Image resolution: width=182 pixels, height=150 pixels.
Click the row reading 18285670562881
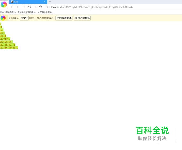(9, 48)
